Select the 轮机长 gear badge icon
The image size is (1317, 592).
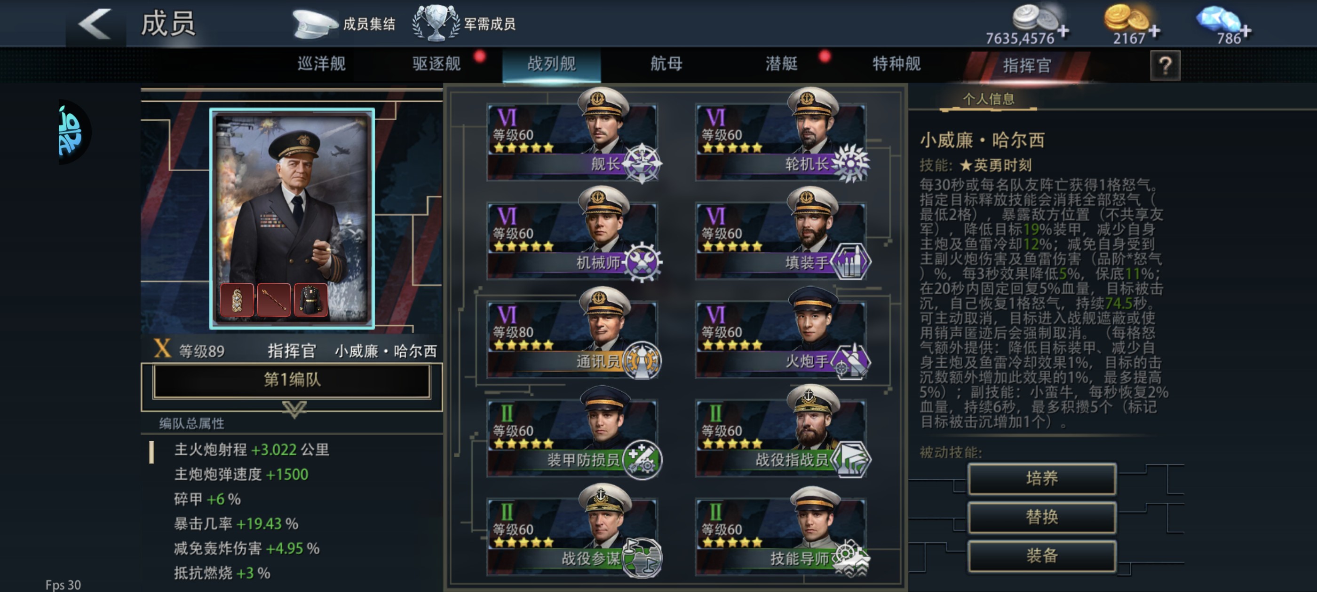pyautogui.click(x=850, y=164)
